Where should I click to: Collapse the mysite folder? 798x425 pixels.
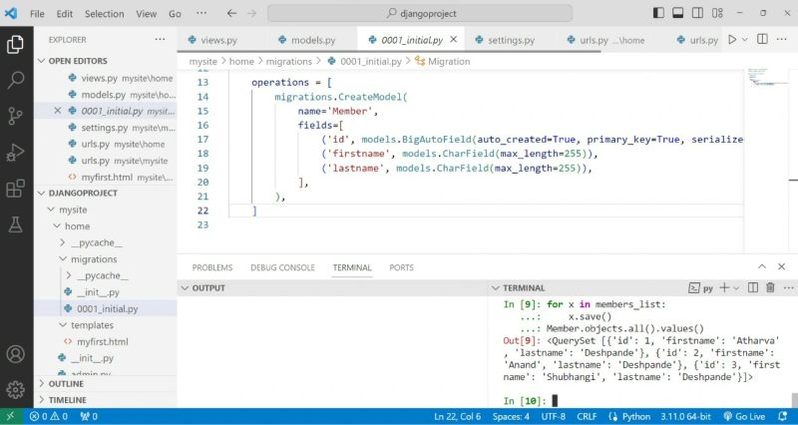pos(51,210)
